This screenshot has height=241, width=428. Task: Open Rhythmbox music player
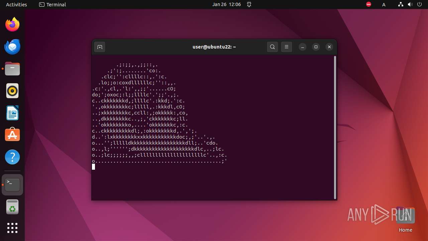[x=12, y=91]
